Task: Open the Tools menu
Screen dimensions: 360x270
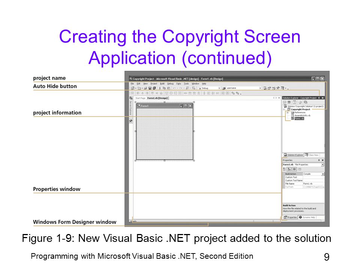Action: point(186,84)
